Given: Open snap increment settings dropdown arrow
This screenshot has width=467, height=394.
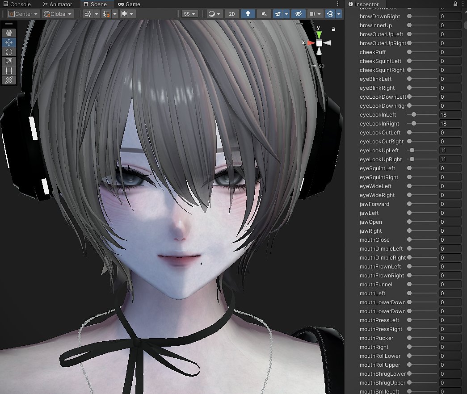Looking at the screenshot, I should click(x=132, y=14).
